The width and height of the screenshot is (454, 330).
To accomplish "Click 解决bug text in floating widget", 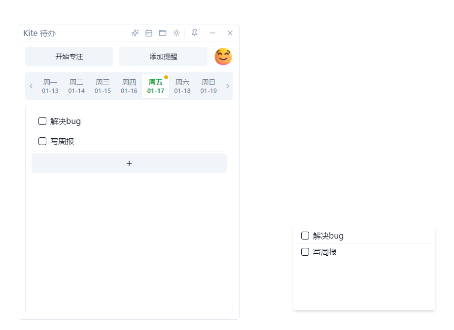I will point(328,236).
